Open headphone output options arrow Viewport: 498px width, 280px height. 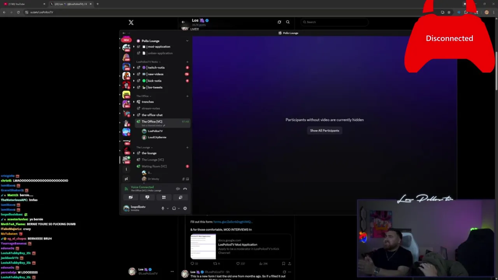coord(179,208)
